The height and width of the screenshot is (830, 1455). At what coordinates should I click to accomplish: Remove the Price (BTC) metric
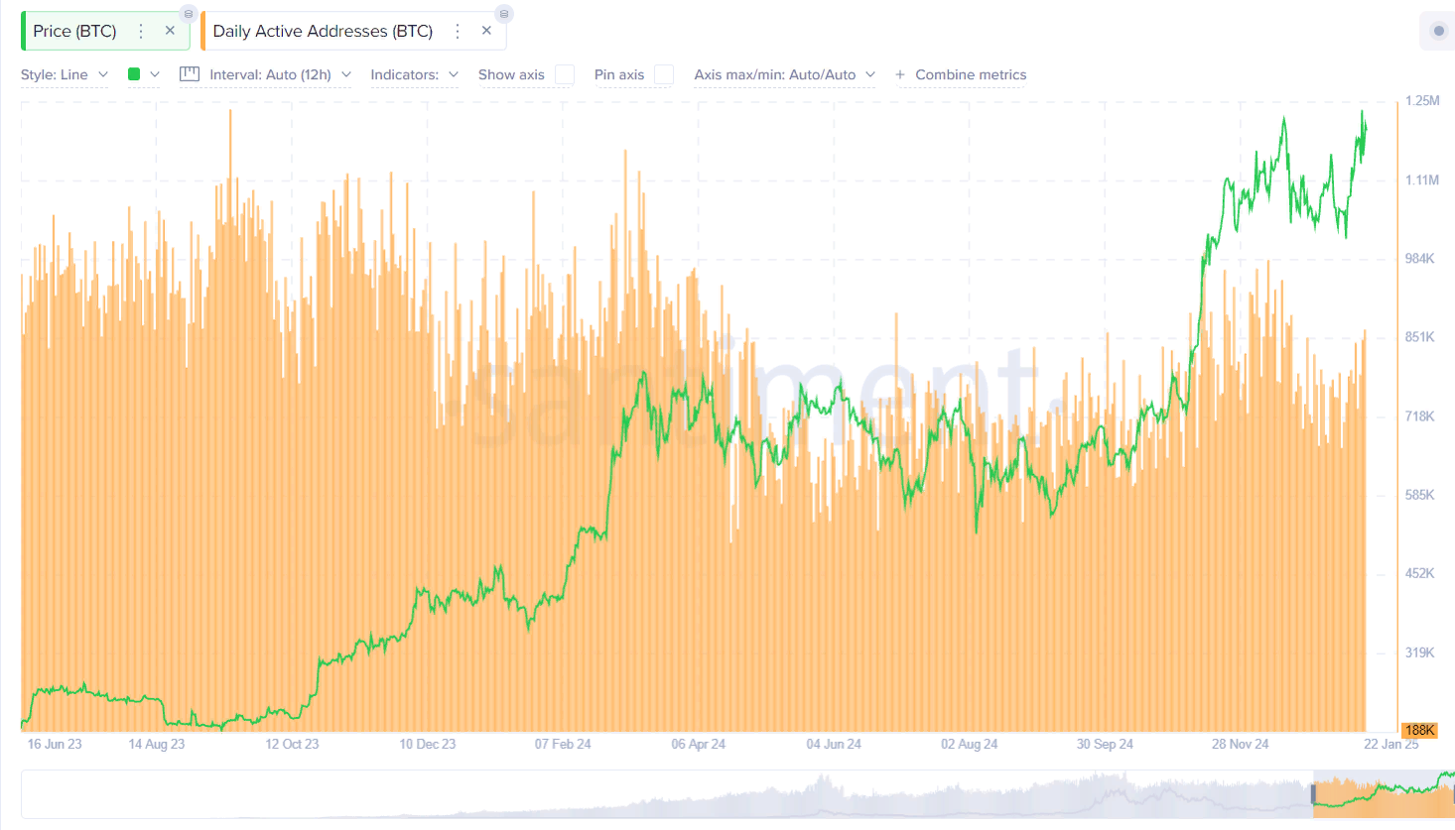[170, 31]
